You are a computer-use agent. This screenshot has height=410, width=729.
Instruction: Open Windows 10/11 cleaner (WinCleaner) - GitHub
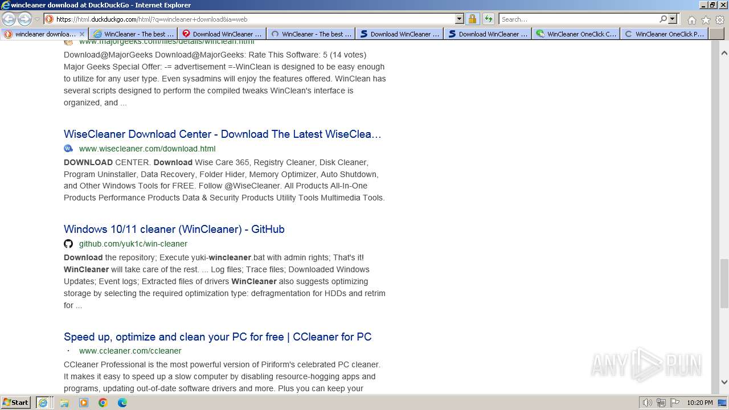[174, 229]
